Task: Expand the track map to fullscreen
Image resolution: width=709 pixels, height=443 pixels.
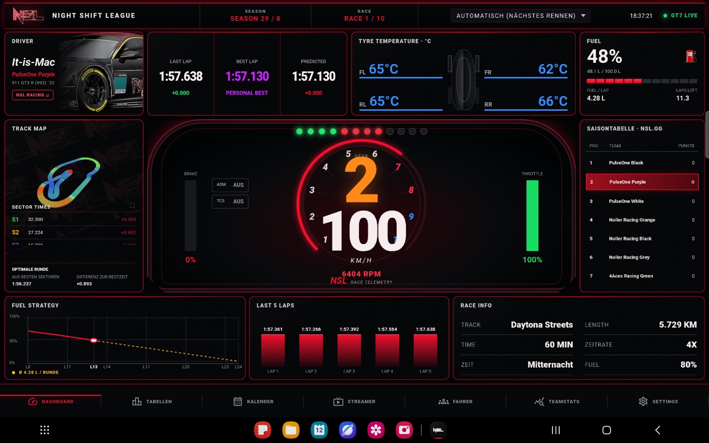Action: (132, 205)
